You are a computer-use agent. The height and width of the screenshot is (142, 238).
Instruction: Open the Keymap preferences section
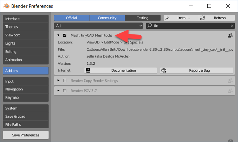pos(26,97)
